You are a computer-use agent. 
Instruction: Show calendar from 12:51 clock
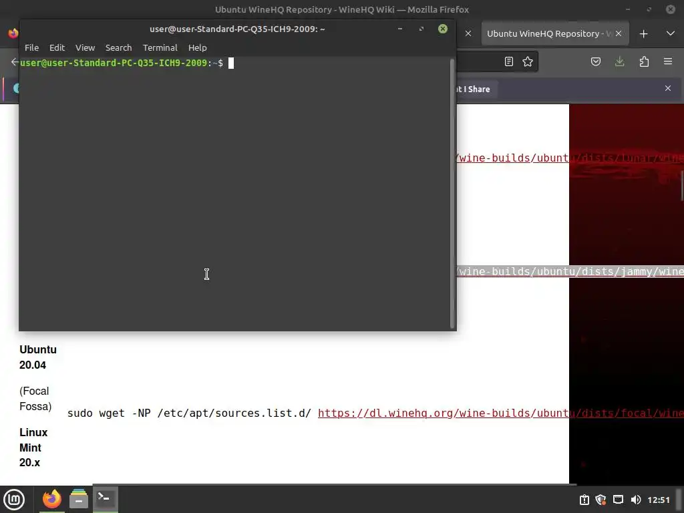pos(658,500)
